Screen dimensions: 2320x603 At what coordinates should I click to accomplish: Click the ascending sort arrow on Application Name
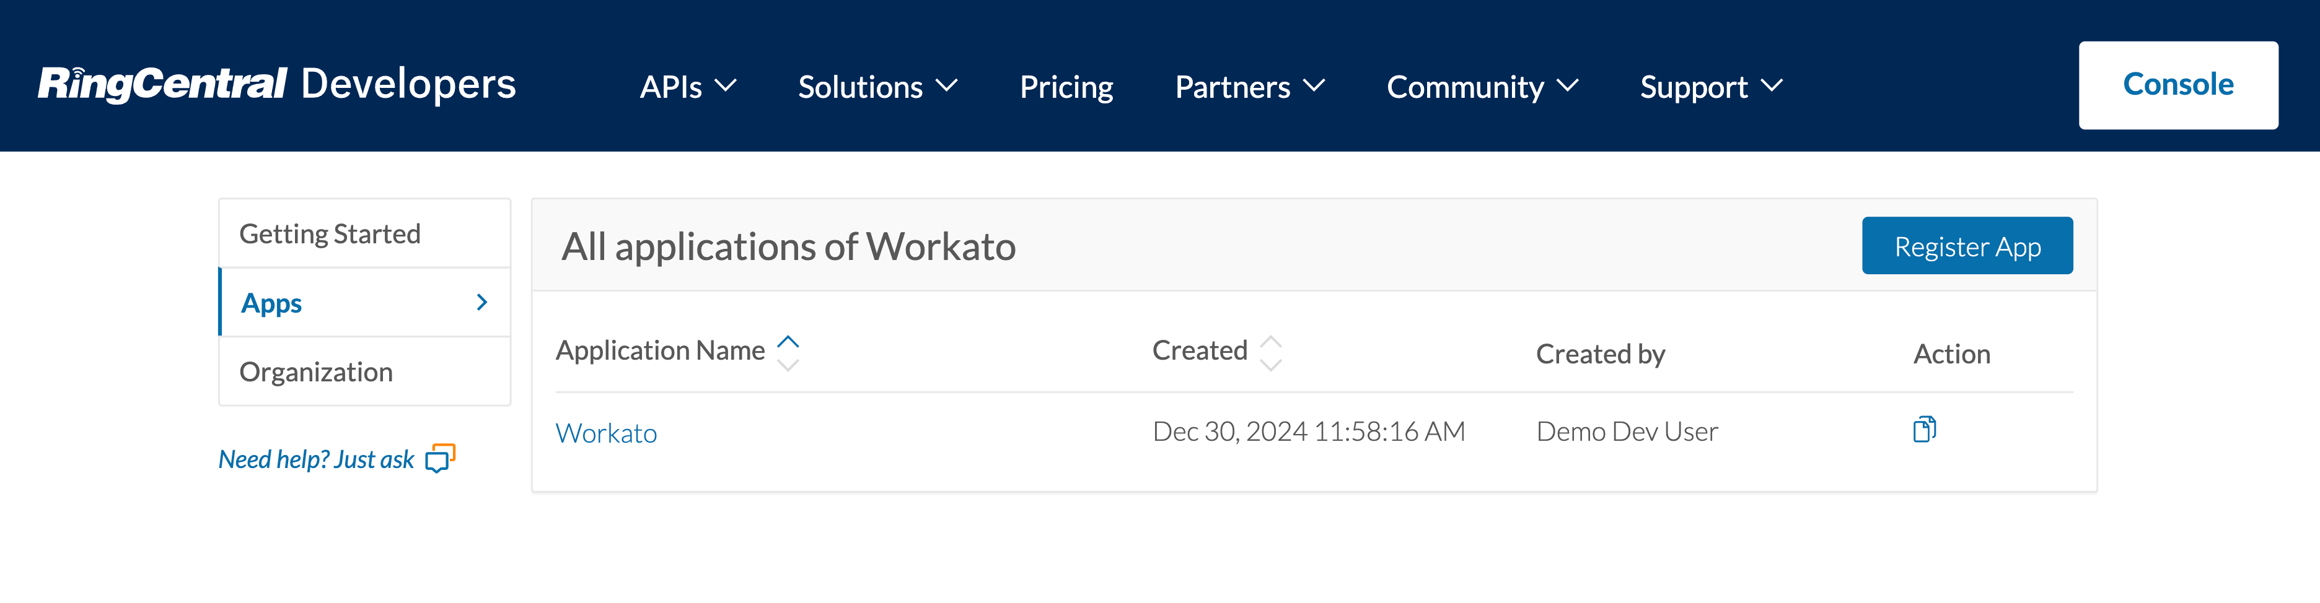pyautogui.click(x=789, y=341)
